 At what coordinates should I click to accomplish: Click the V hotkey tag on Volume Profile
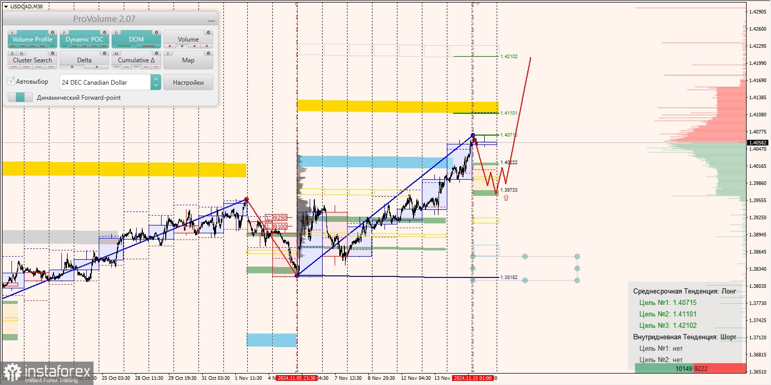tap(12, 32)
